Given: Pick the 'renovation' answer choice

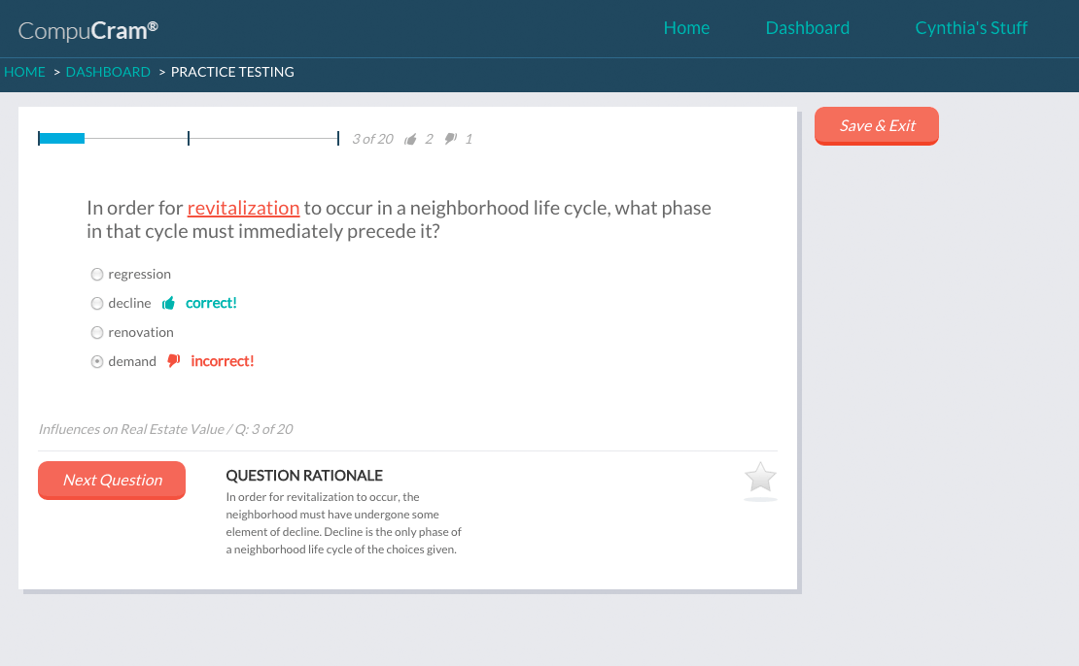Looking at the screenshot, I should 97,333.
